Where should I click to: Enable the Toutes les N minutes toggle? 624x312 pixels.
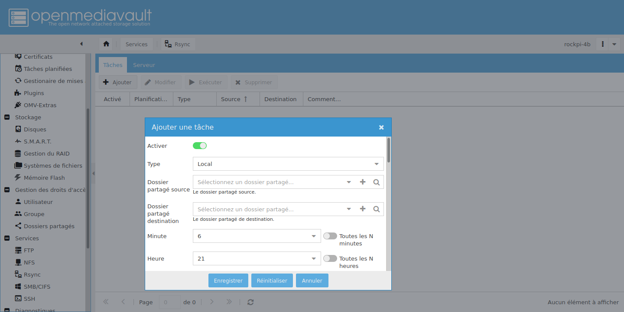tap(330, 236)
